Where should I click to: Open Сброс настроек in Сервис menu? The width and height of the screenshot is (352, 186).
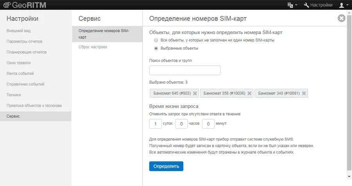pyautogui.click(x=93, y=47)
